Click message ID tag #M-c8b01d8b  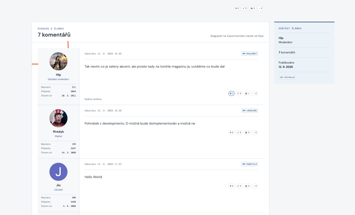pos(250,111)
